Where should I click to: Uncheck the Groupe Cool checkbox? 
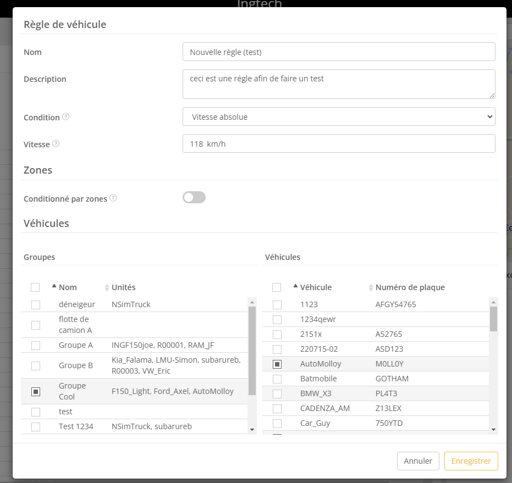[x=36, y=392]
